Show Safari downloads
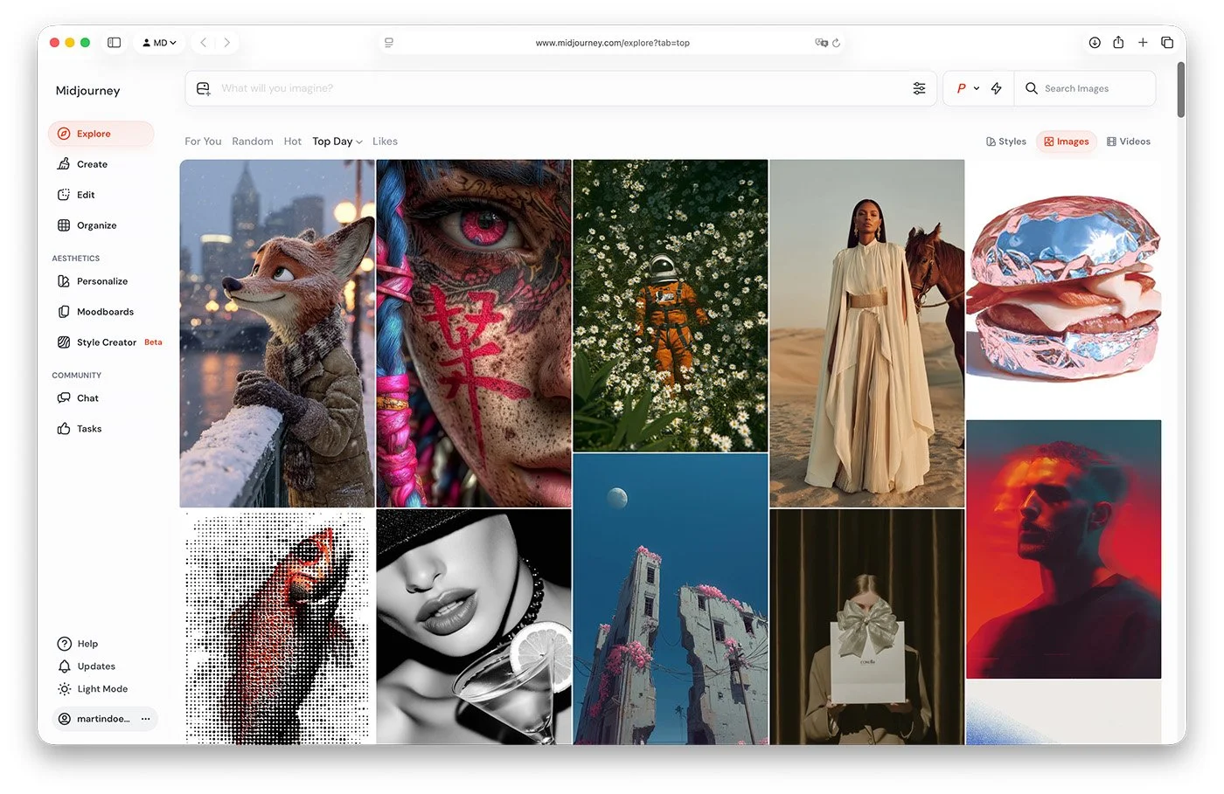The width and height of the screenshot is (1224, 794). pyautogui.click(x=1095, y=42)
